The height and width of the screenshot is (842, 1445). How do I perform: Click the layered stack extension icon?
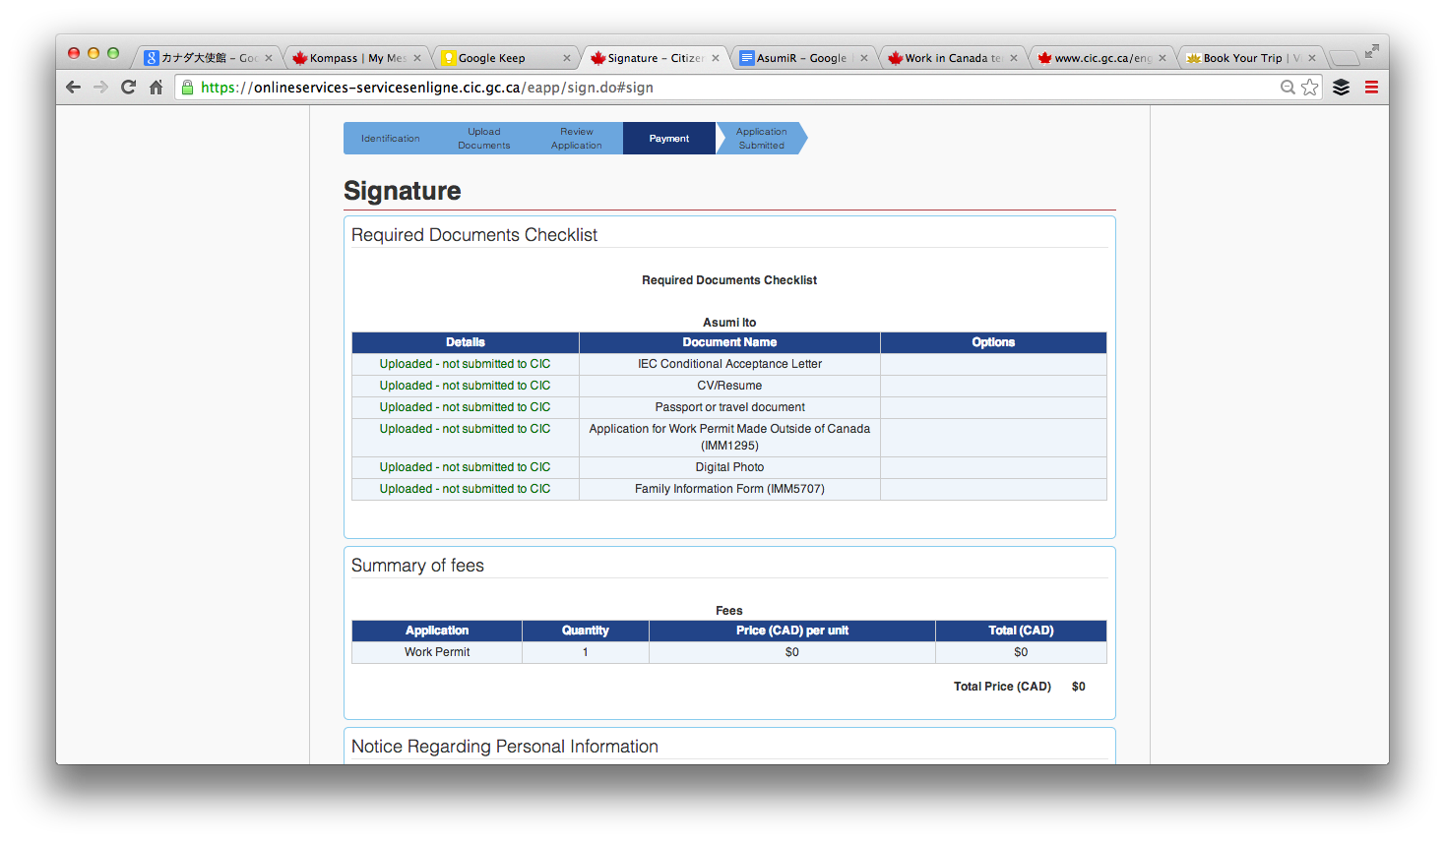click(1341, 88)
